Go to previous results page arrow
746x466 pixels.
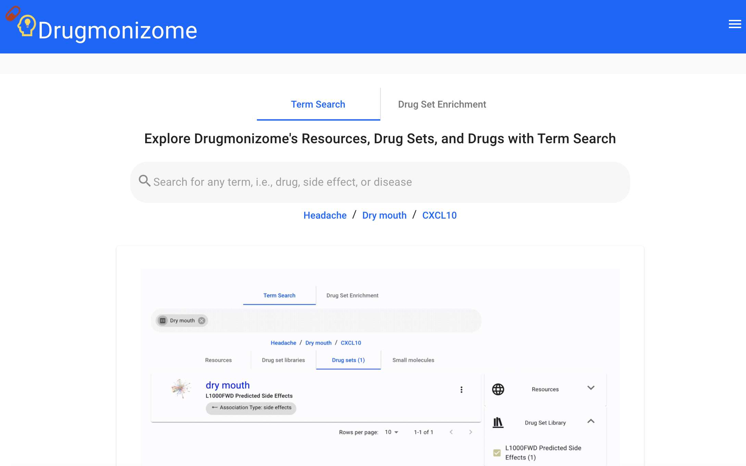click(x=451, y=432)
